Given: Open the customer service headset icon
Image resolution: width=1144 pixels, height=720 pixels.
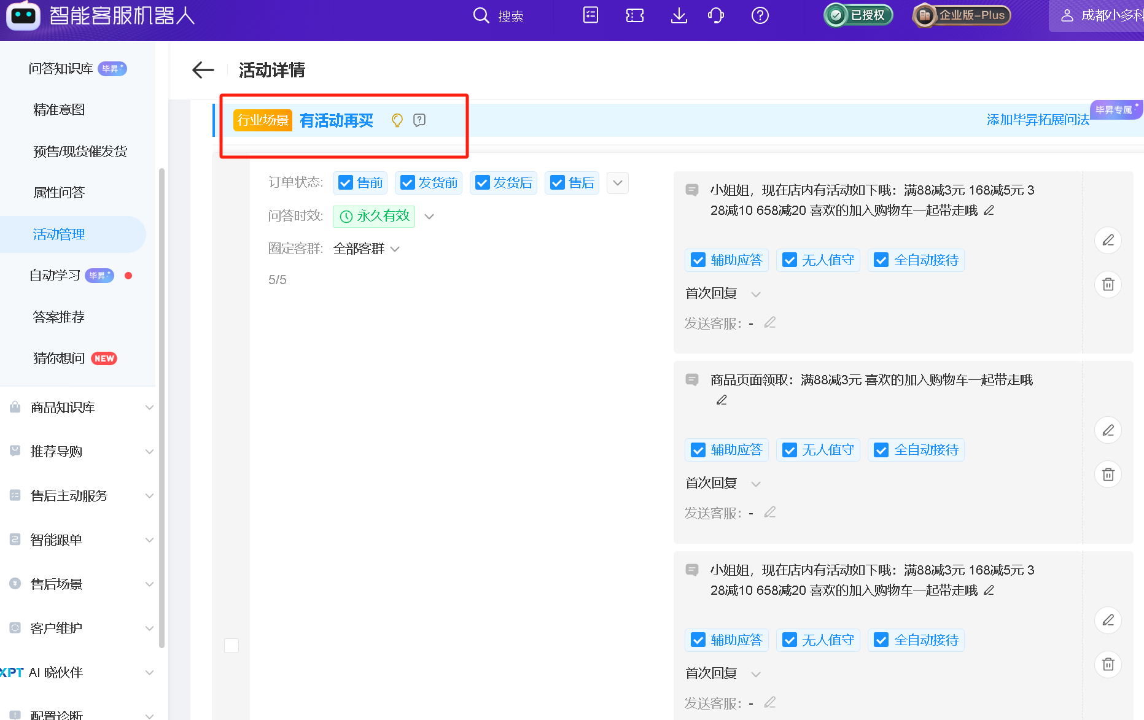Looking at the screenshot, I should click(716, 15).
